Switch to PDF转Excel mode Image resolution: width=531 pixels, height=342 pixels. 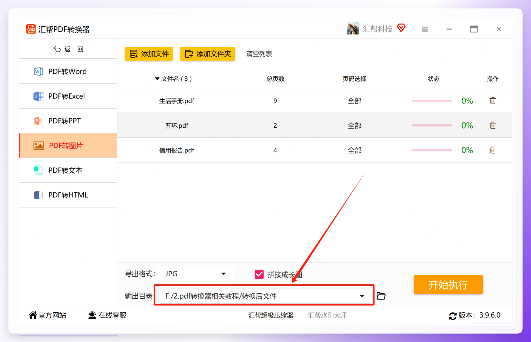click(68, 96)
